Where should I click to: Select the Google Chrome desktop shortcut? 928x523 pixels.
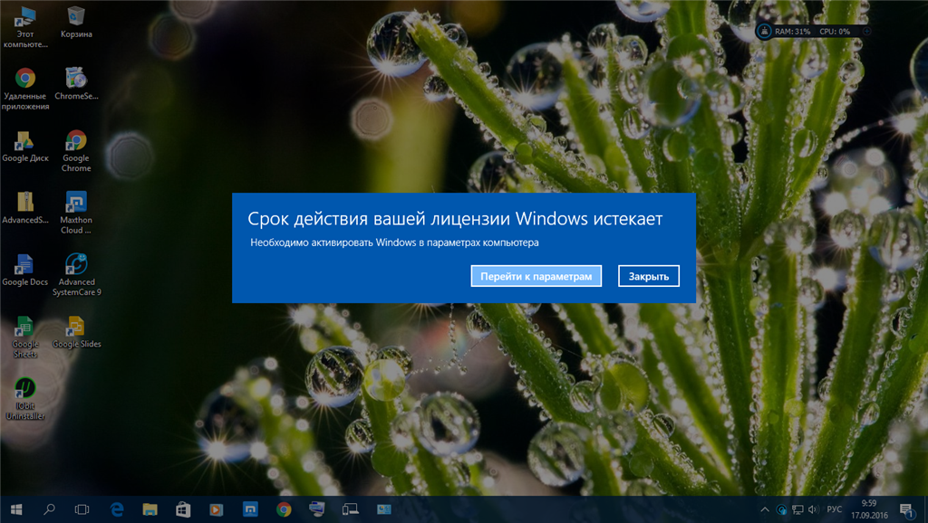[x=76, y=151]
